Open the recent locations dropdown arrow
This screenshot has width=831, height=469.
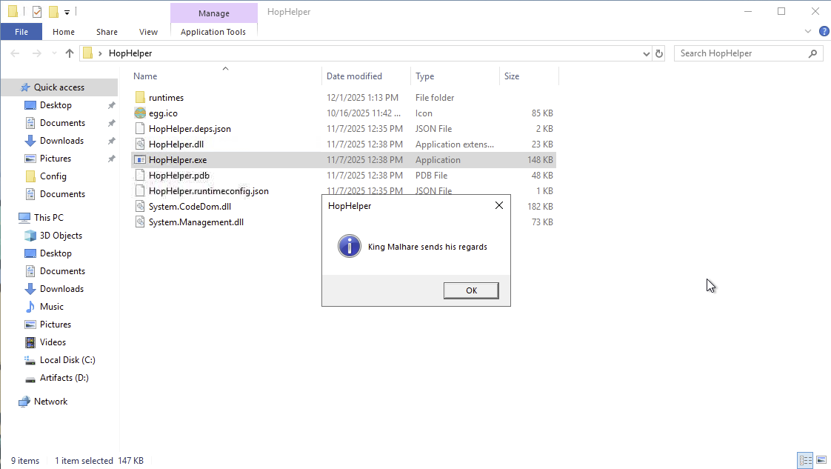tap(54, 53)
